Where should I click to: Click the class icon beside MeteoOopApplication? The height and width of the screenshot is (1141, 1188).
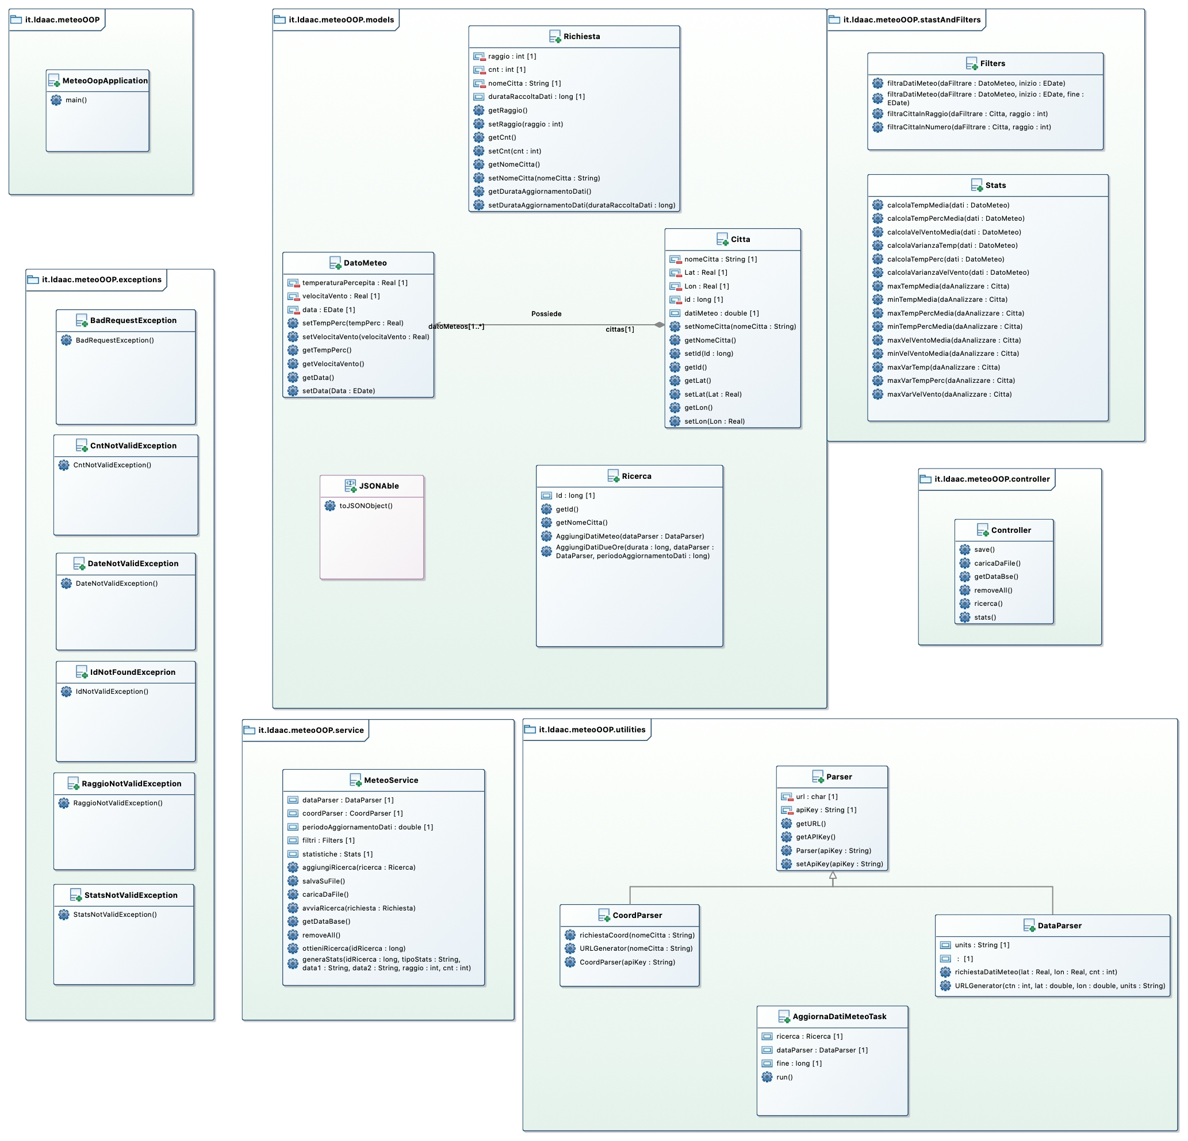pos(54,80)
